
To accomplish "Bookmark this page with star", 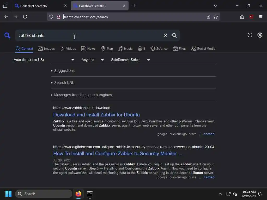I will [x=216, y=17].
